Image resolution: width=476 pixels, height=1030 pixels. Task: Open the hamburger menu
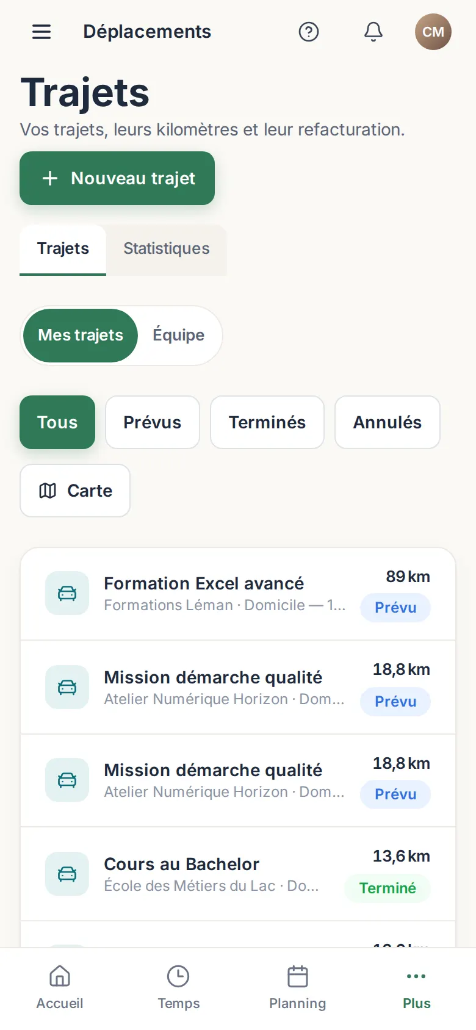coord(41,32)
